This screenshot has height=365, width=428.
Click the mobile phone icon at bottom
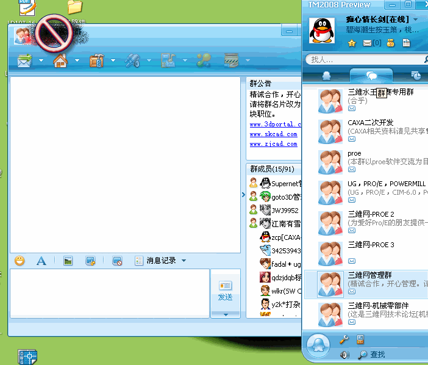[x=360, y=339]
